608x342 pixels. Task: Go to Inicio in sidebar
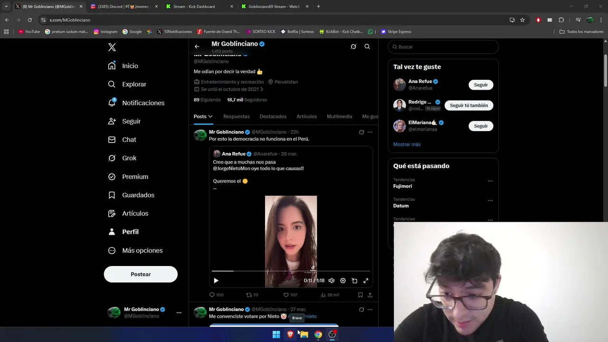tap(123, 66)
